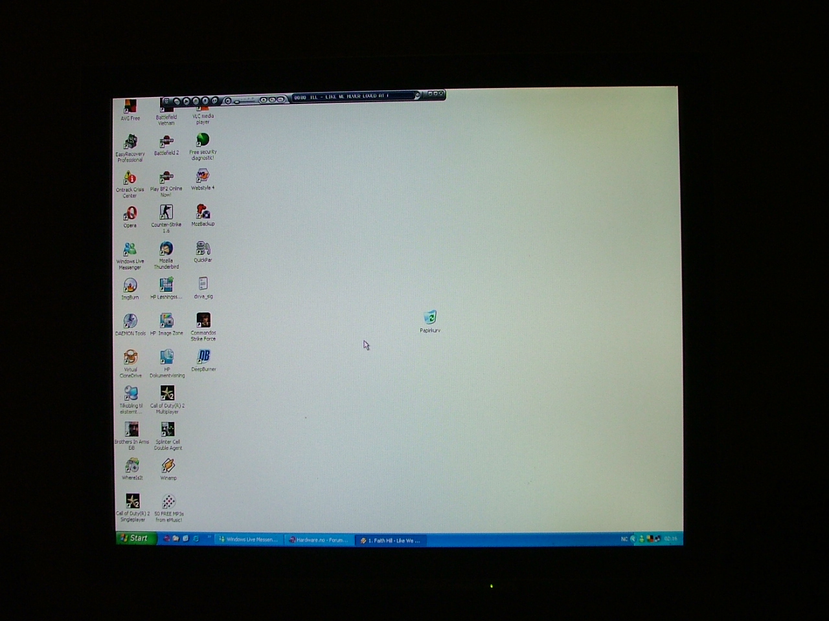The image size is (829, 621).
Task: Select the Papirkurv recycle bin
Action: coord(430,321)
